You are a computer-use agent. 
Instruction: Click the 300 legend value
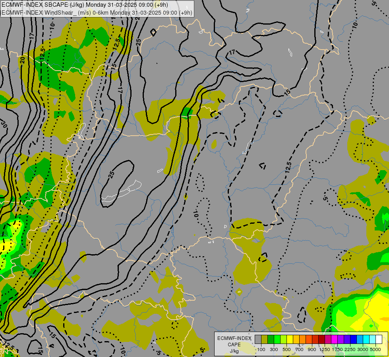(274, 349)
